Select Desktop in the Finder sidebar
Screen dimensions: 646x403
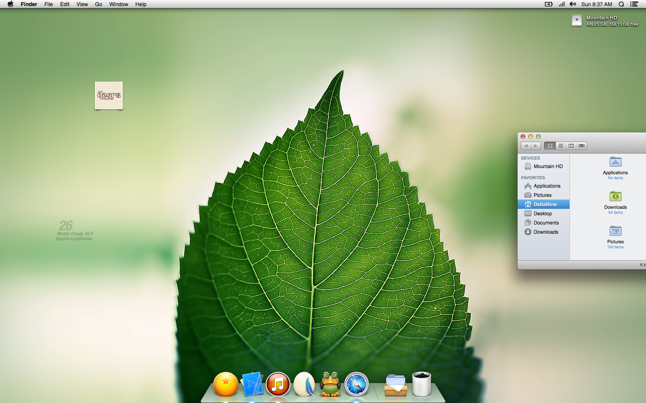[543, 213]
